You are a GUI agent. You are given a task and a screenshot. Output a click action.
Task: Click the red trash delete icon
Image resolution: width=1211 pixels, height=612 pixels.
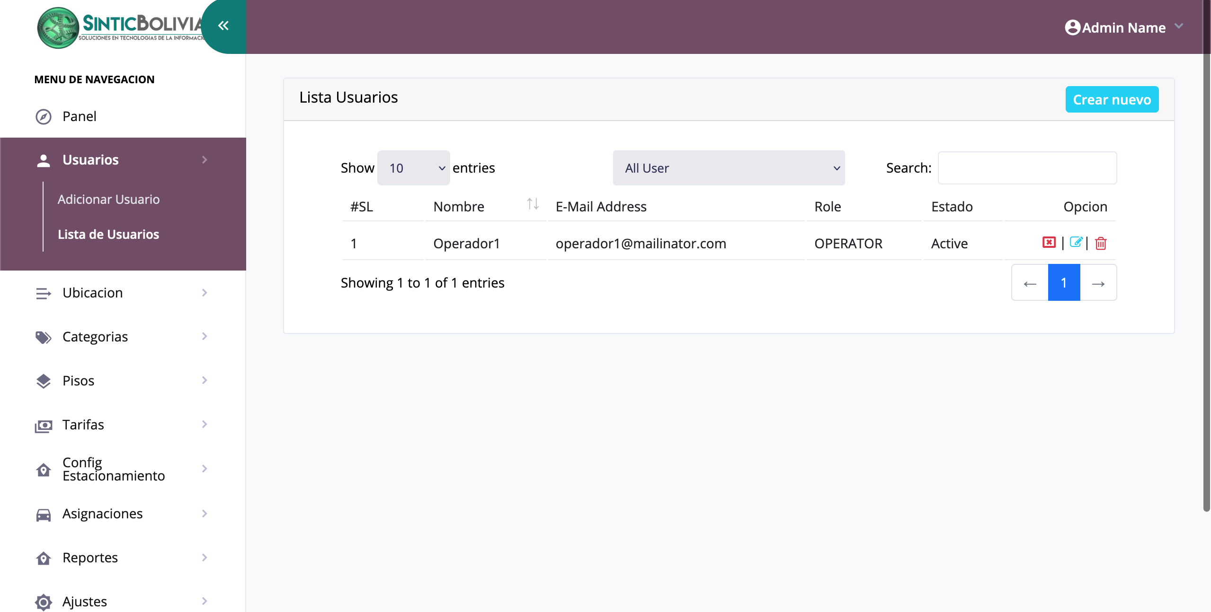[x=1101, y=243]
